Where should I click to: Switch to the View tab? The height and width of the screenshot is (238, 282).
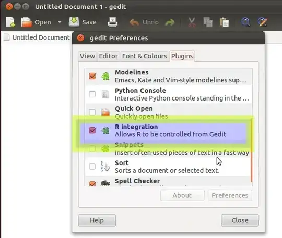87,56
